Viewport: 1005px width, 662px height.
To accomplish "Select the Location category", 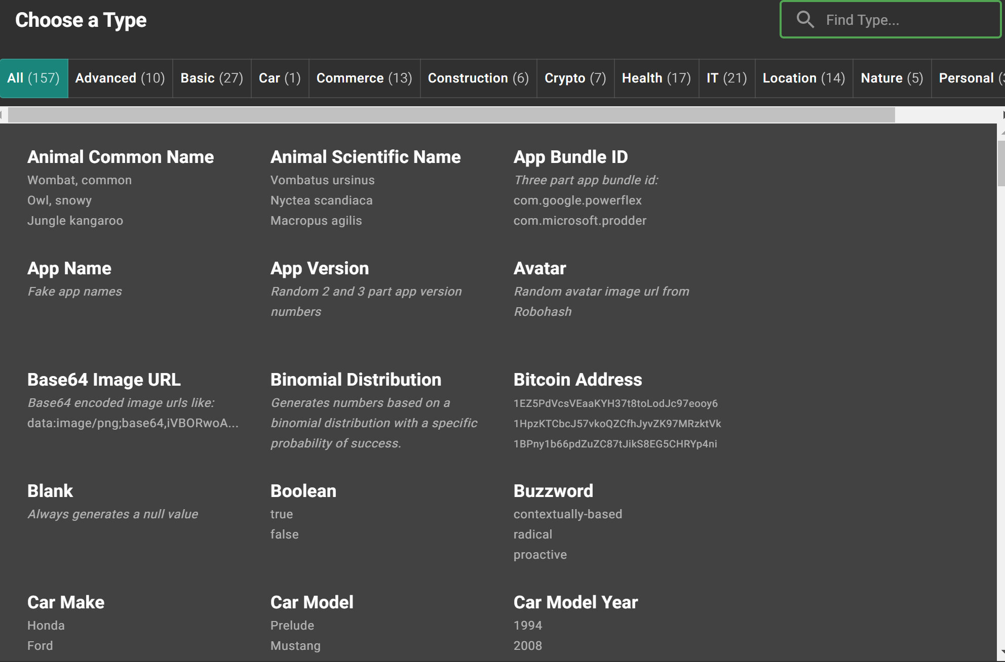I will (x=803, y=78).
